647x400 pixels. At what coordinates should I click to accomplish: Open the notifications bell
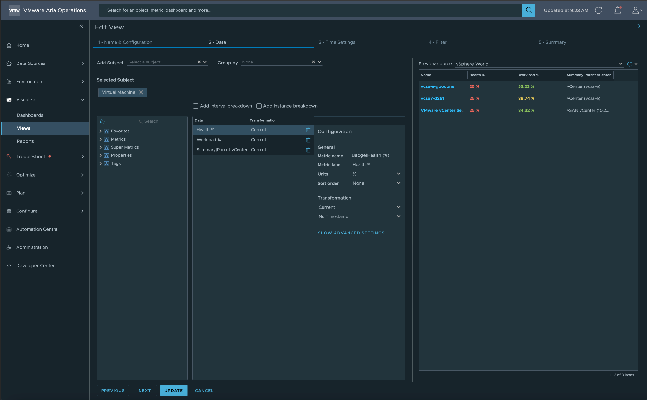coord(617,10)
